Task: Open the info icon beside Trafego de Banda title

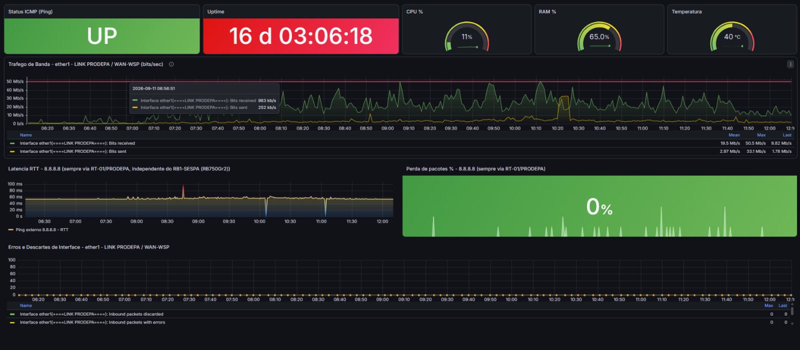Action: point(171,64)
